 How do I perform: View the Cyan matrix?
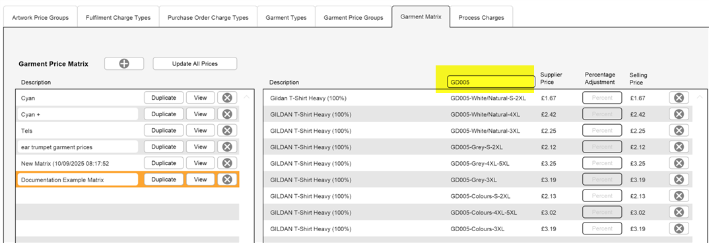[200, 98]
